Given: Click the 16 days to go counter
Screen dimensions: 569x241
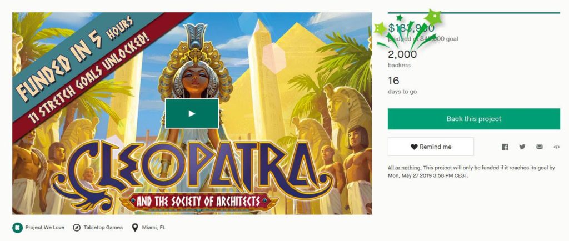Looking at the screenshot, I should (393, 81).
